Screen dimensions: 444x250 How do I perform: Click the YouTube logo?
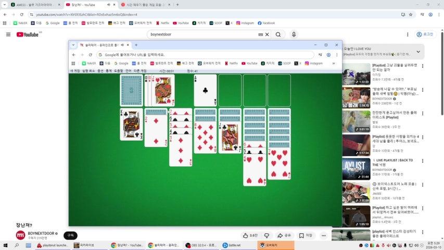pos(28,34)
